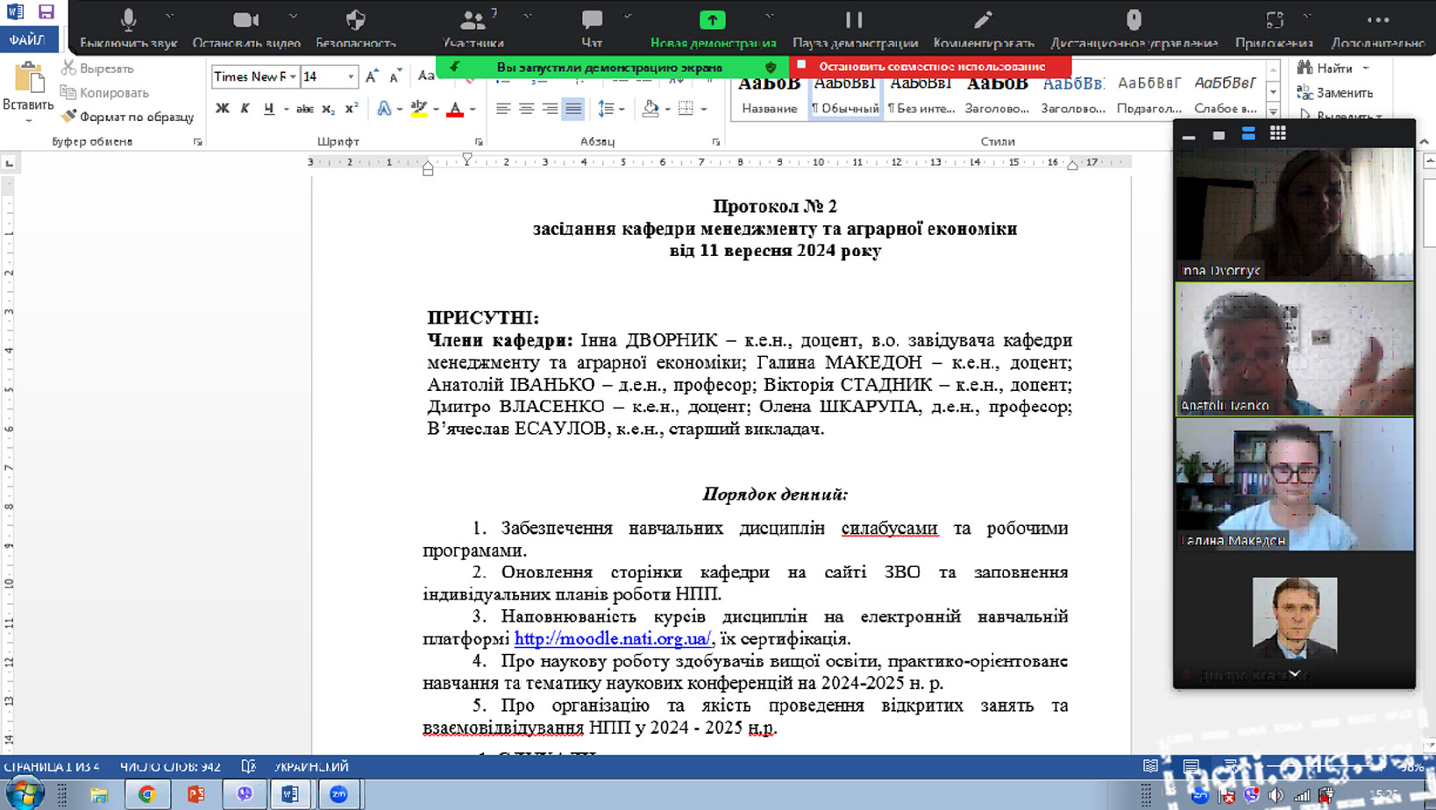The image size is (1436, 810).
Task: Apply the Без интервала style
Action: point(921,95)
